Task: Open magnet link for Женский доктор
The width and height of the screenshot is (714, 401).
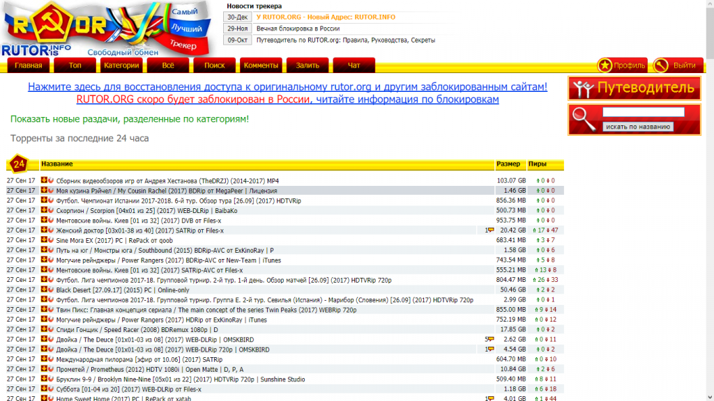Action: (50, 230)
